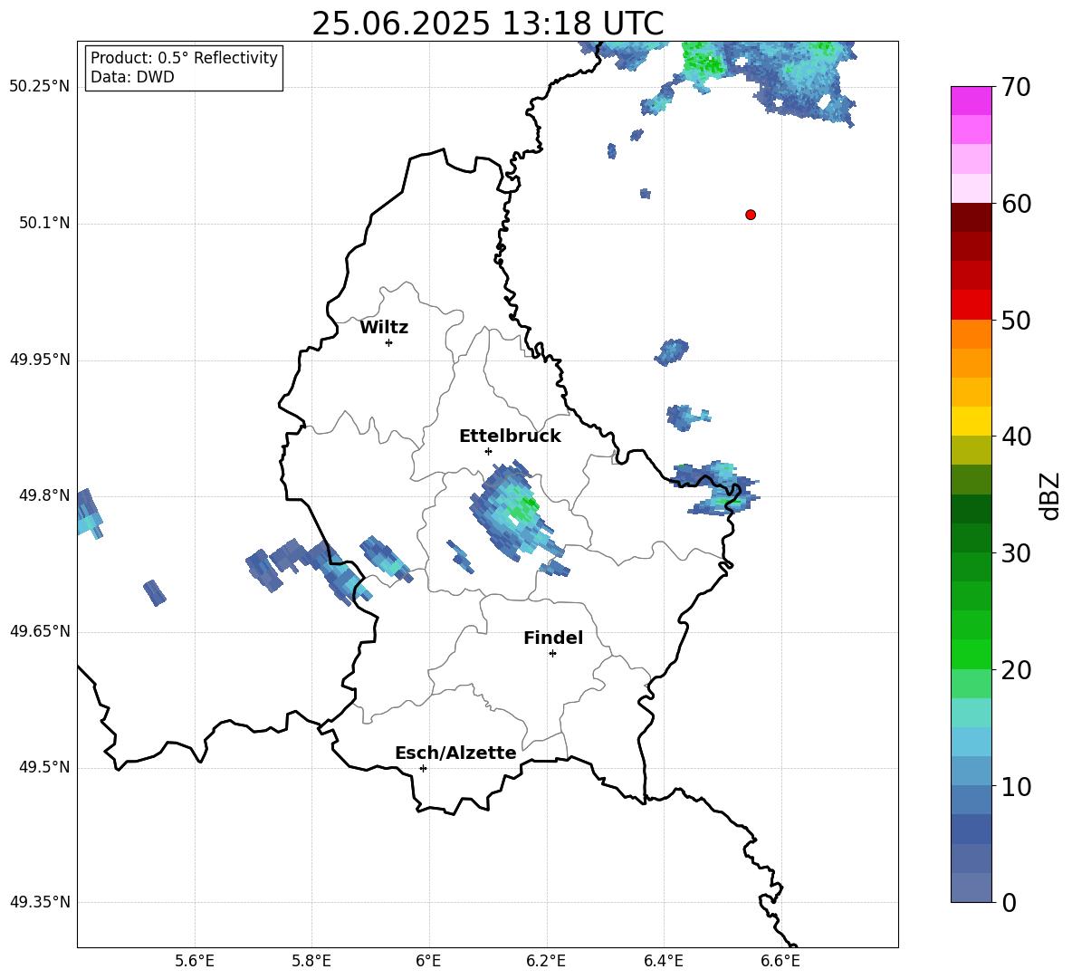Click the 0 tick on the colorbar
The width and height of the screenshot is (1072, 979).
point(1010,902)
